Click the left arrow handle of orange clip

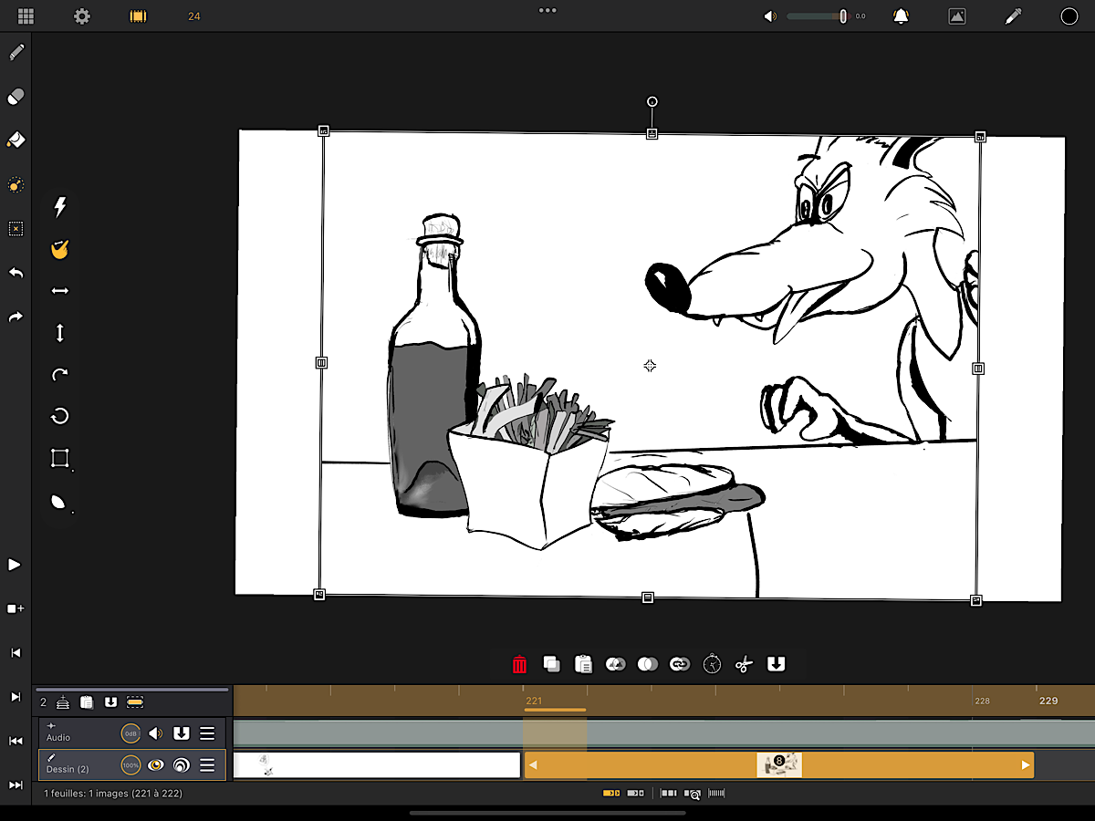click(x=533, y=765)
